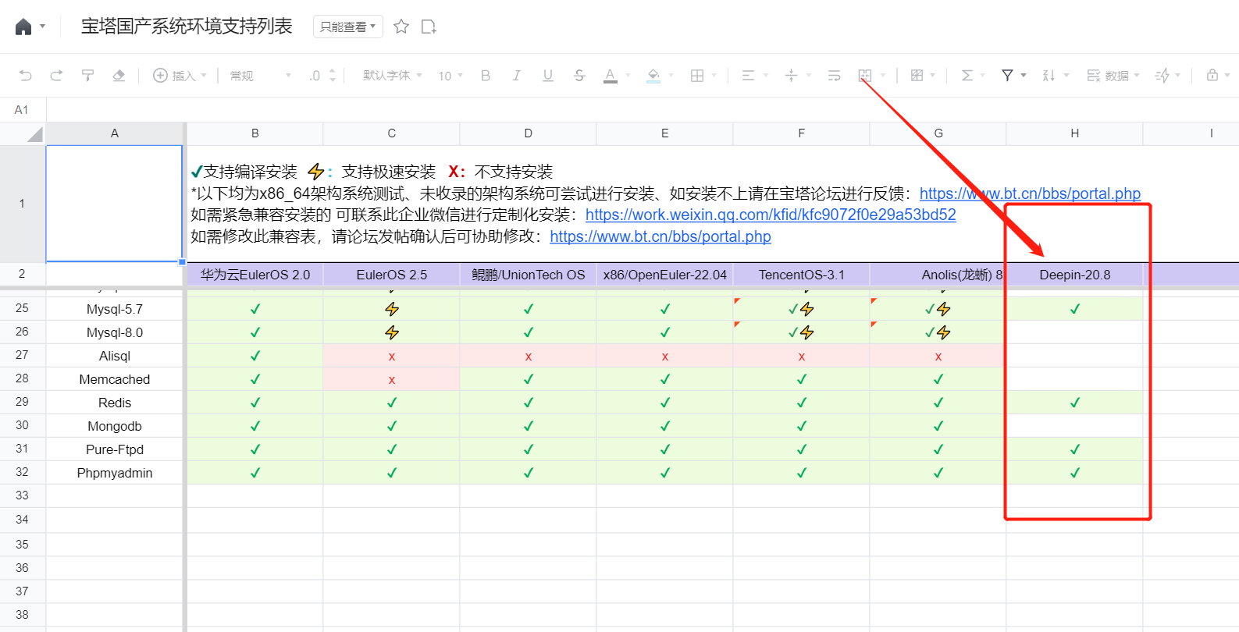Image resolution: width=1239 pixels, height=632 pixels.
Task: Click the fill color bucket button
Action: 654,76
